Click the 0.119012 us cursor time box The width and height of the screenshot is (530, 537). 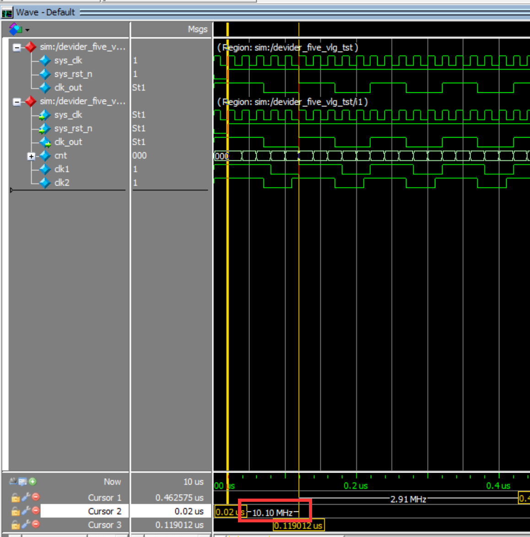(298, 526)
